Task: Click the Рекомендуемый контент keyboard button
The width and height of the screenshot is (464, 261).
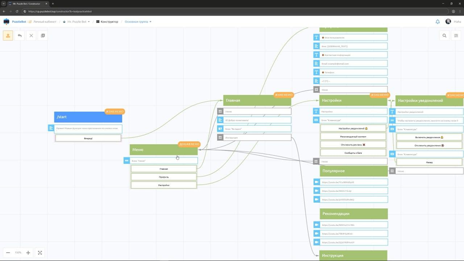Action: (x=353, y=137)
